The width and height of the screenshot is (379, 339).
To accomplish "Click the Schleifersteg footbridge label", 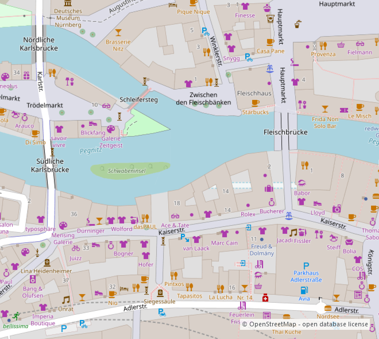I will 138,99.
